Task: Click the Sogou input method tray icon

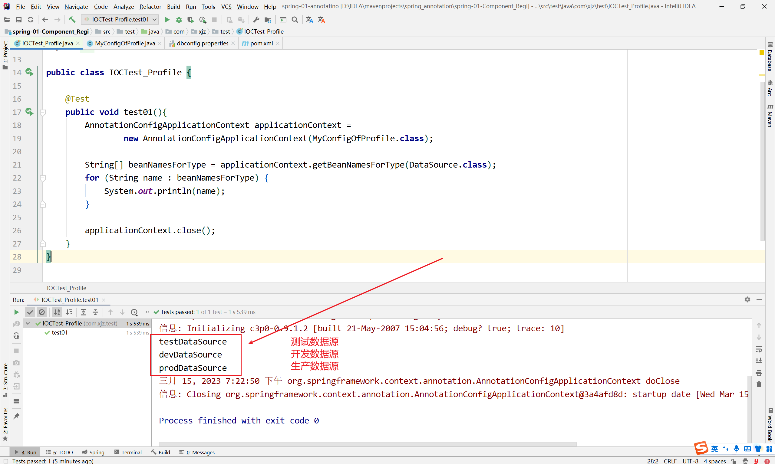Action: pyautogui.click(x=701, y=448)
